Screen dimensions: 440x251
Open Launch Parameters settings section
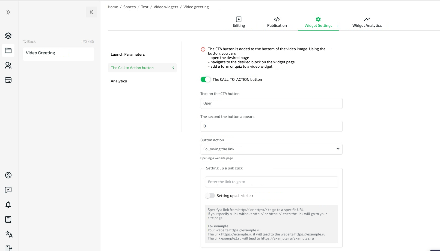point(128,54)
